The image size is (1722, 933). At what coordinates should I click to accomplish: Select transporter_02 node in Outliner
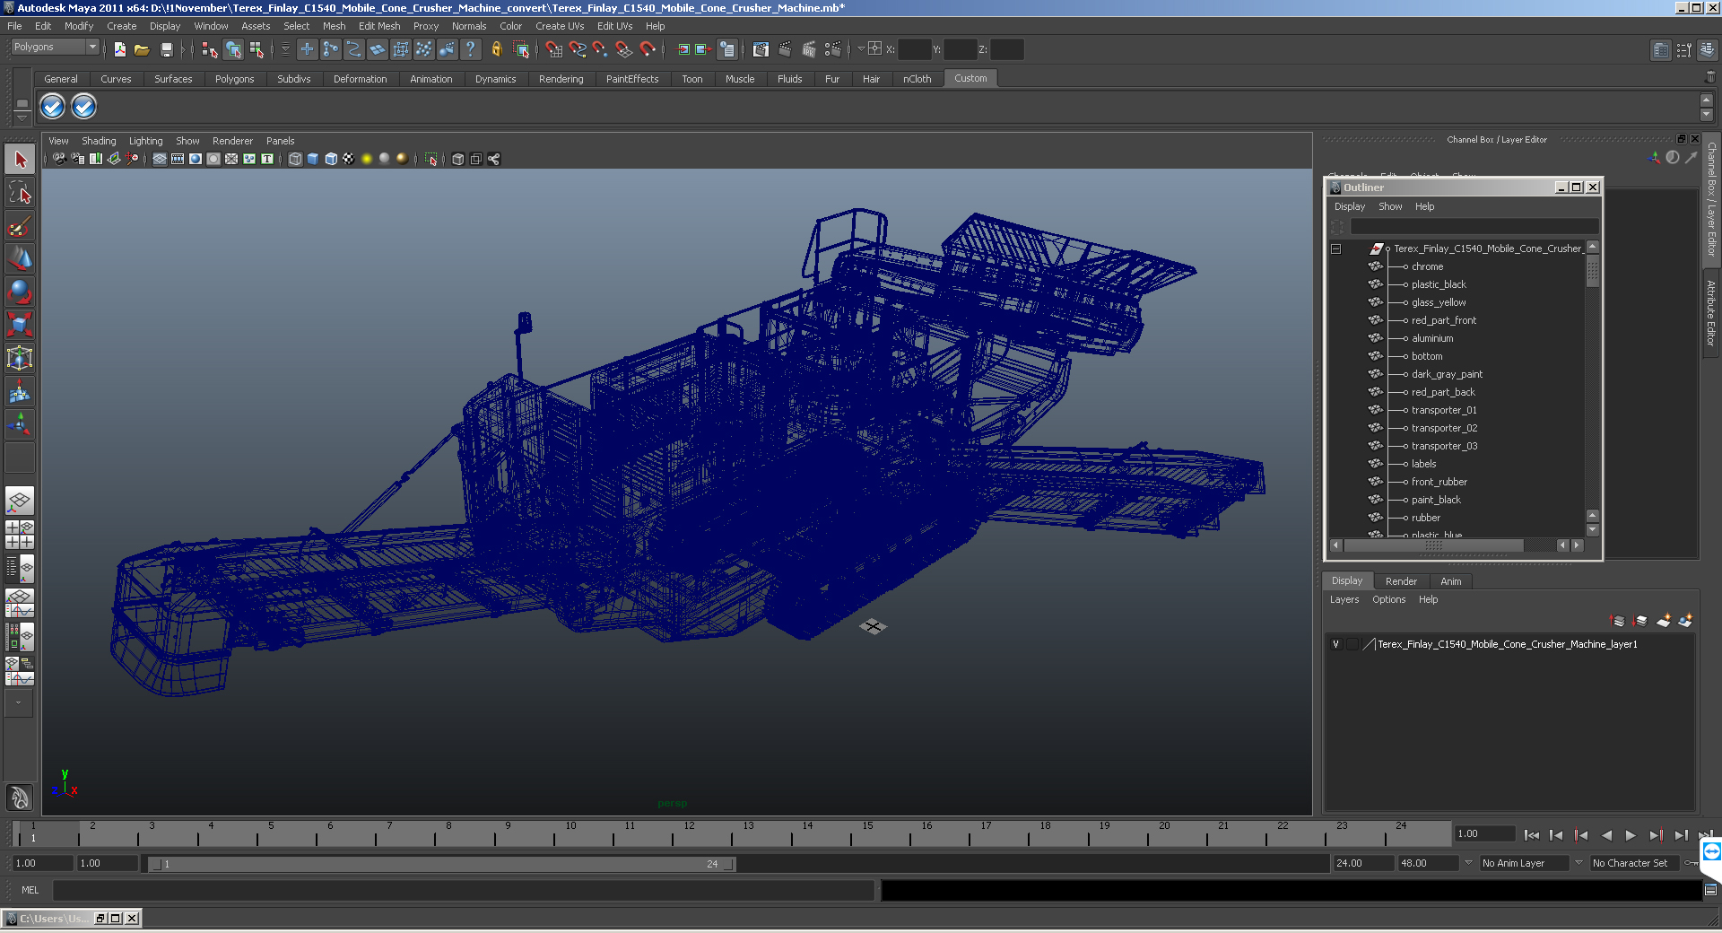tap(1444, 428)
